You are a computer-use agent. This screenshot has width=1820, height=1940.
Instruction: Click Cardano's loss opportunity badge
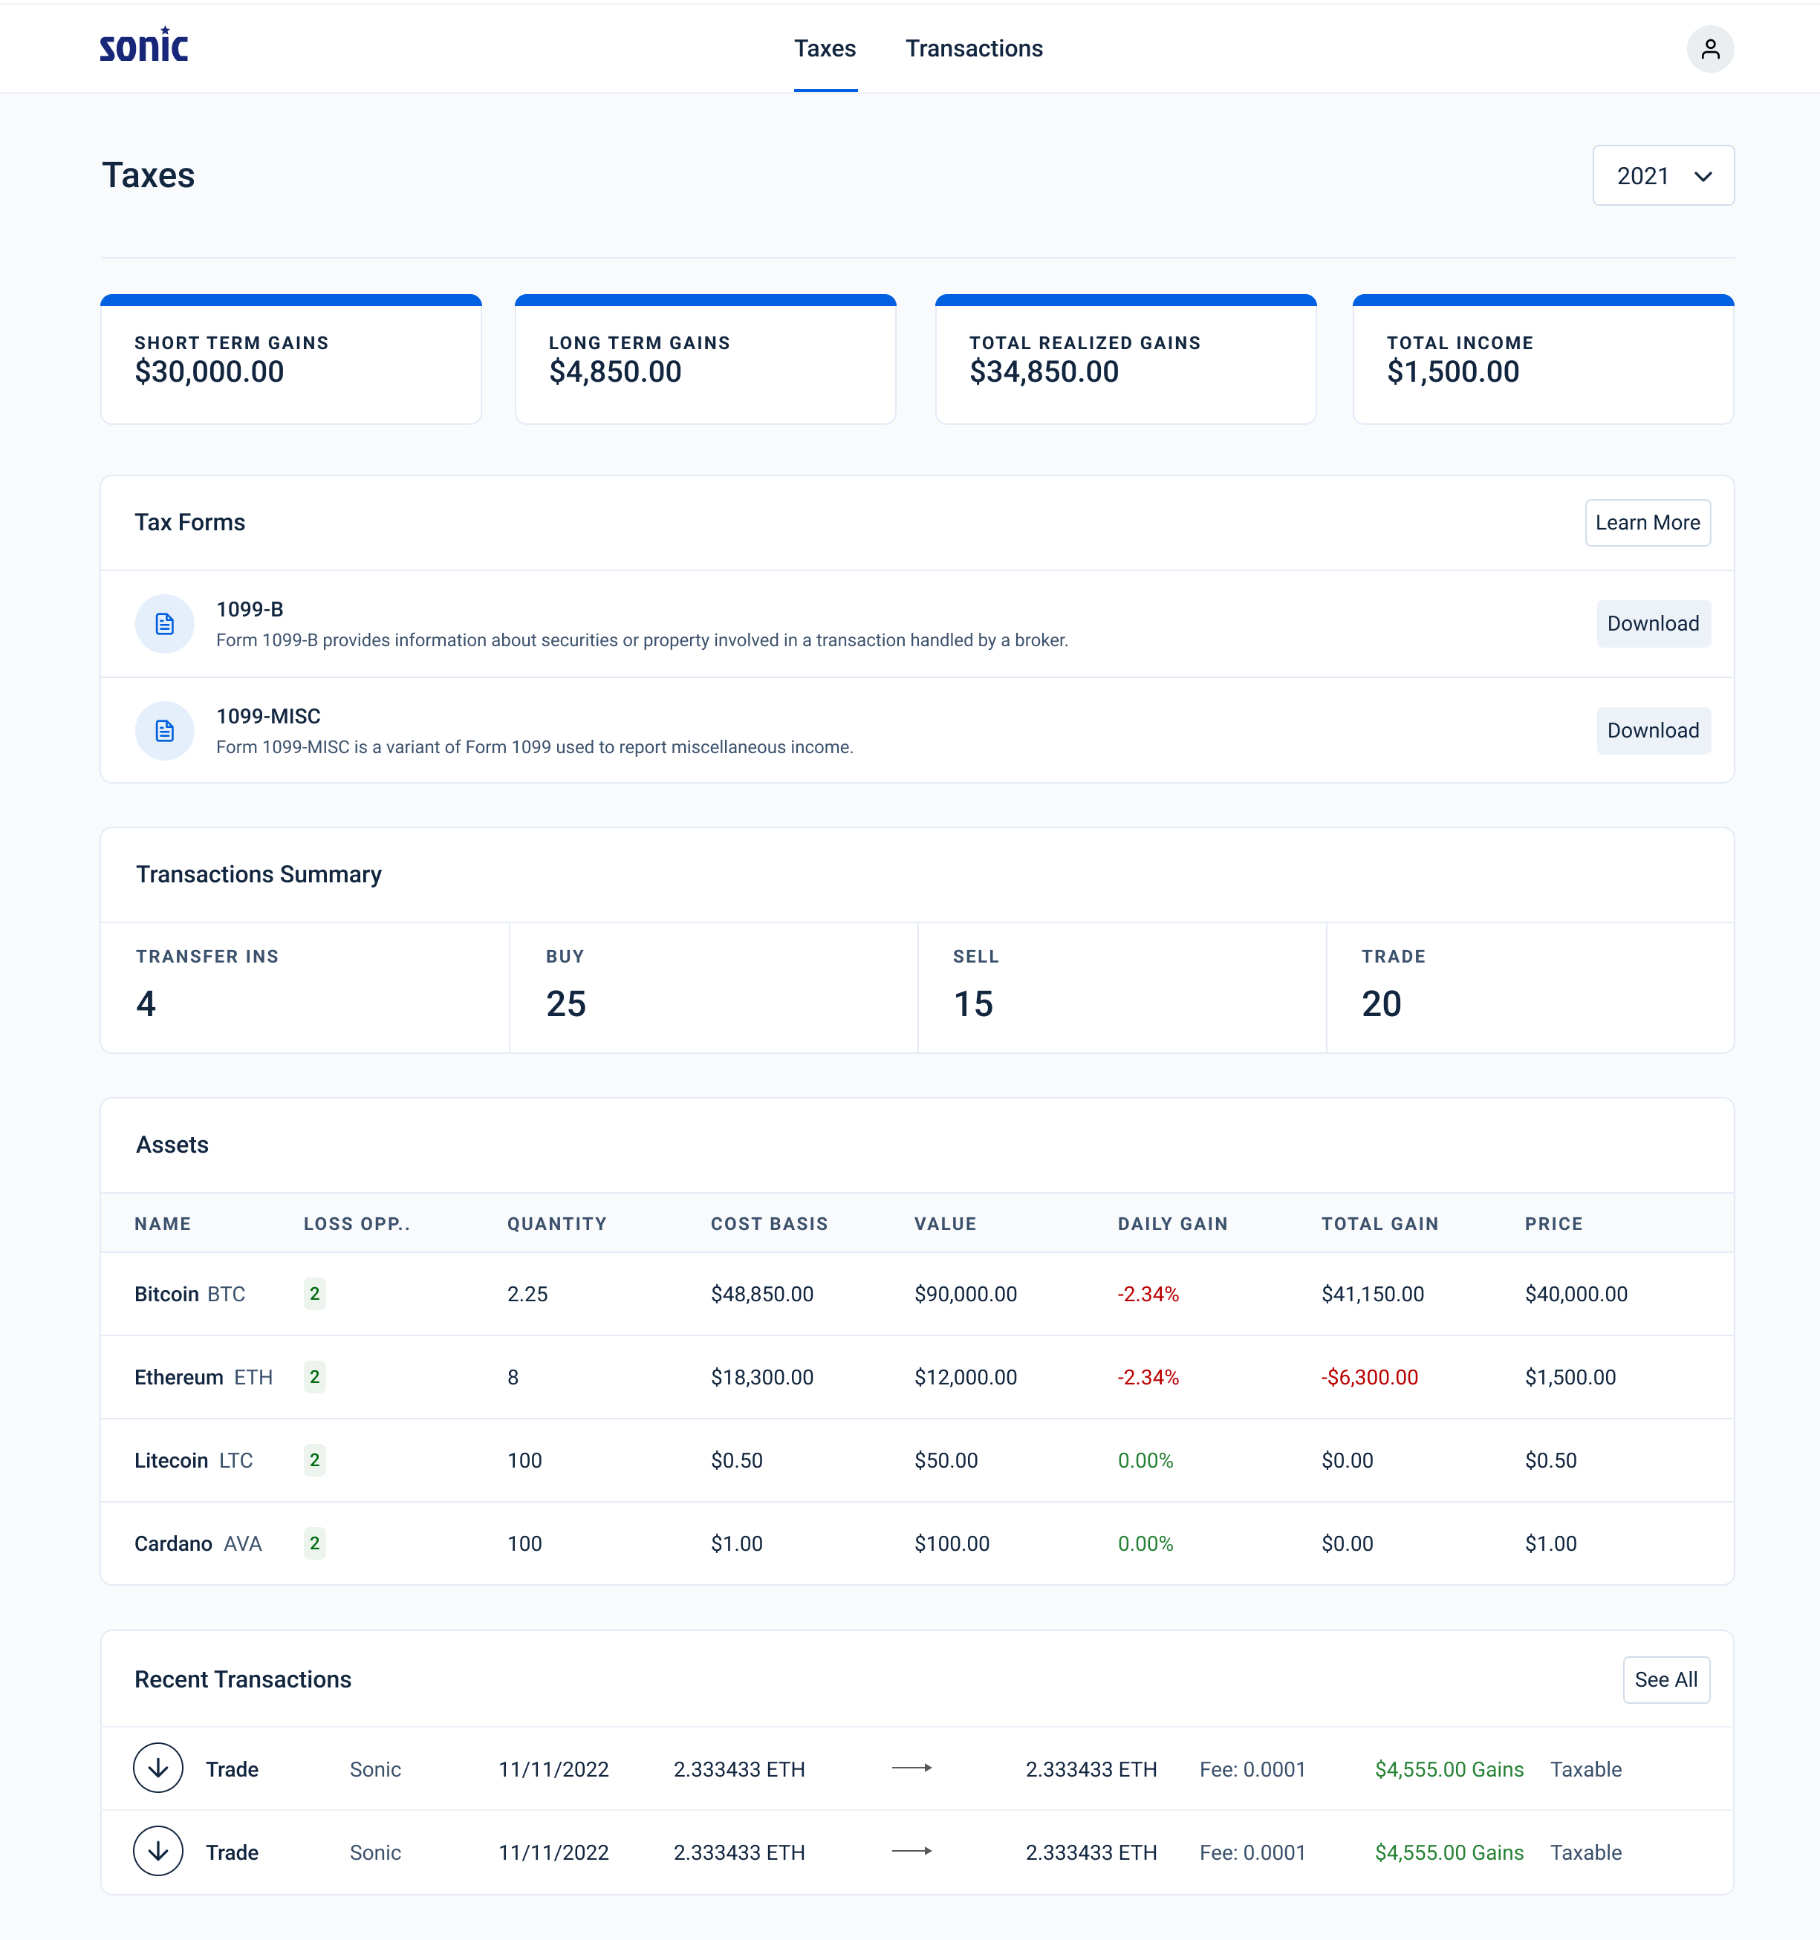(314, 1542)
